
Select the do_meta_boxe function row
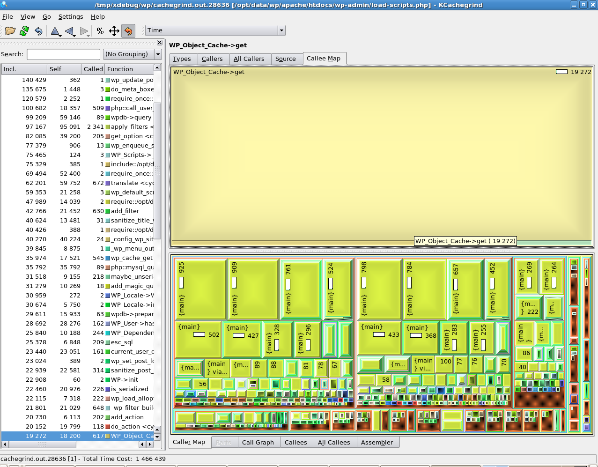(78, 89)
